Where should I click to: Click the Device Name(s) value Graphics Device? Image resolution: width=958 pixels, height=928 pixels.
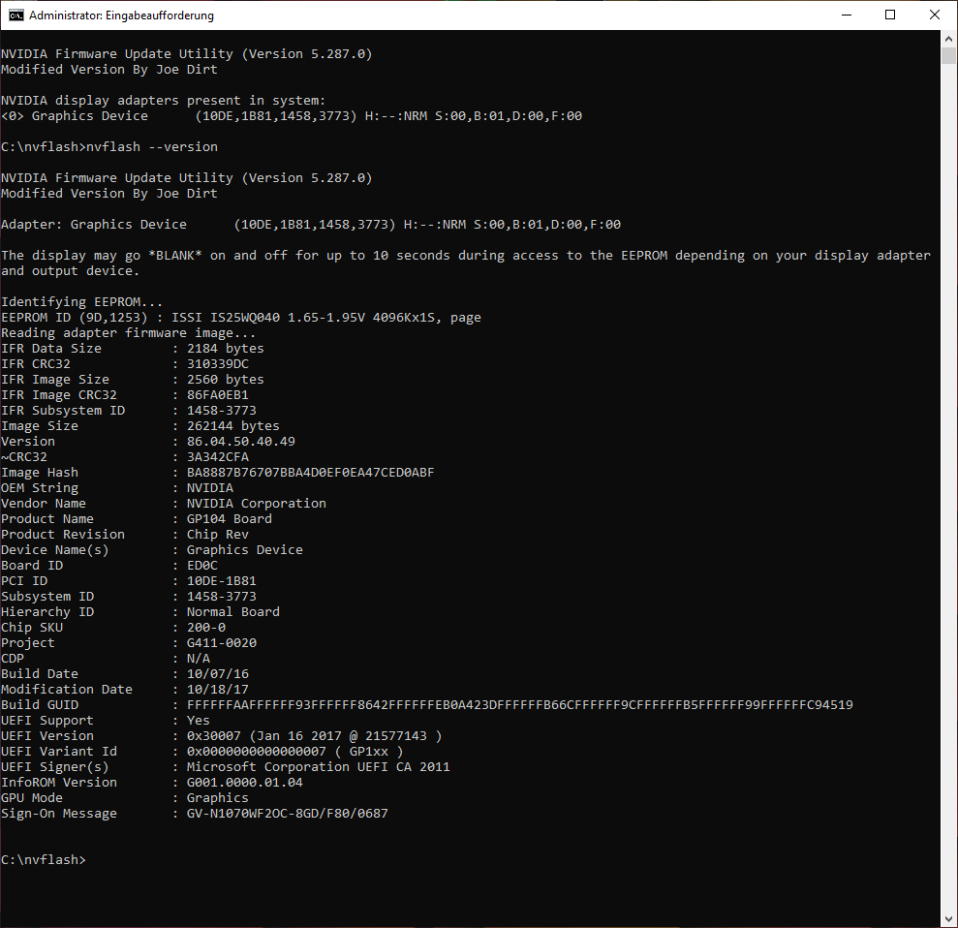[x=244, y=550]
